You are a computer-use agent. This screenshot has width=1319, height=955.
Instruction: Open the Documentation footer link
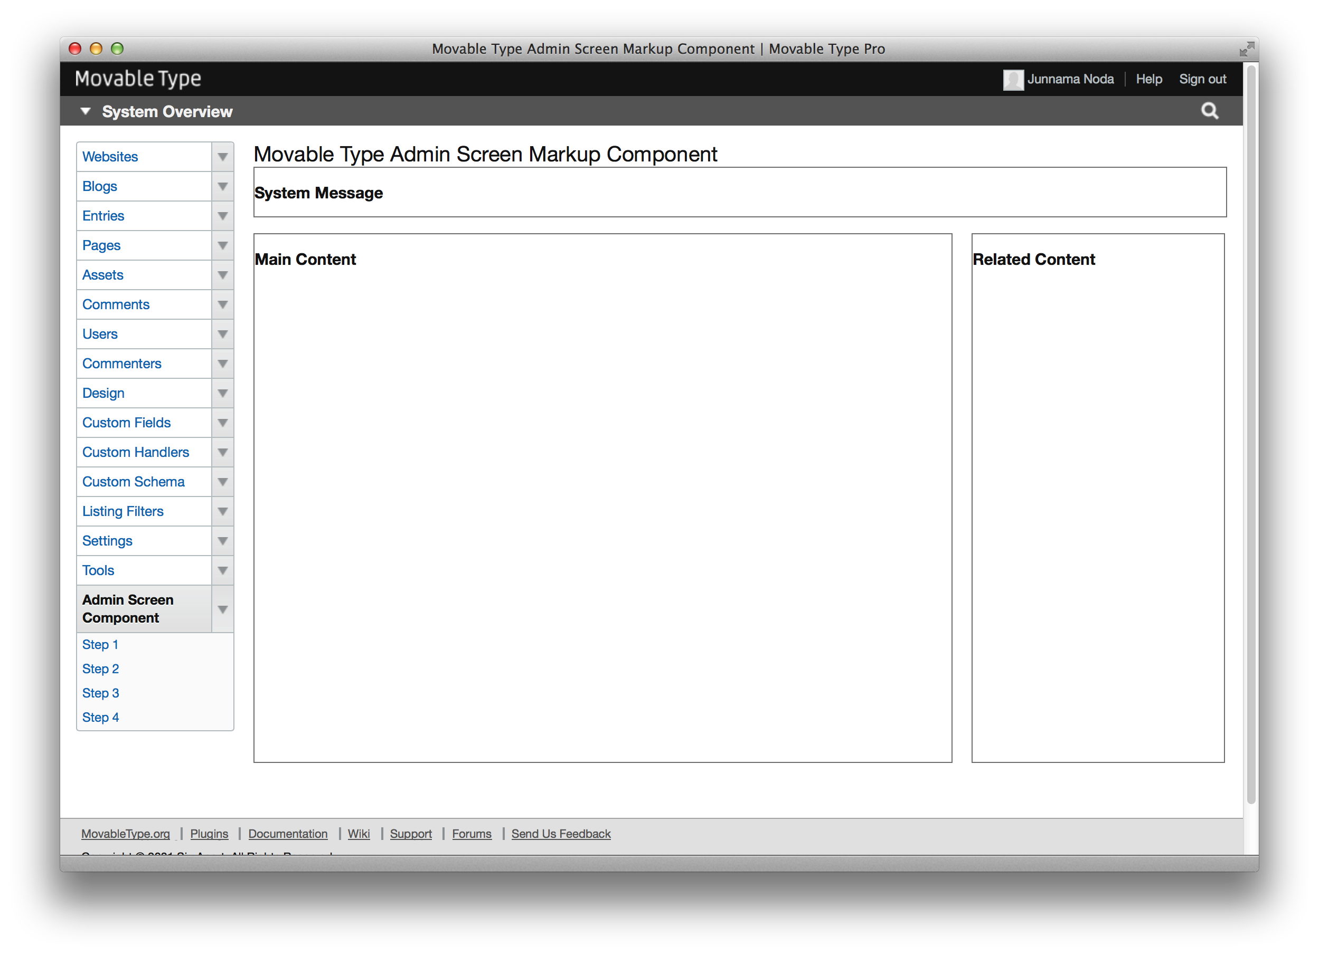[288, 835]
